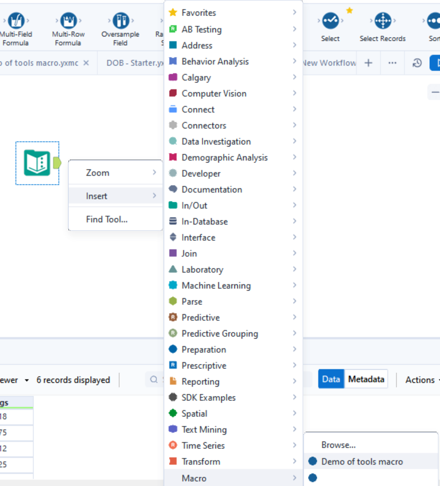Open the Calgary tool category

(233, 77)
